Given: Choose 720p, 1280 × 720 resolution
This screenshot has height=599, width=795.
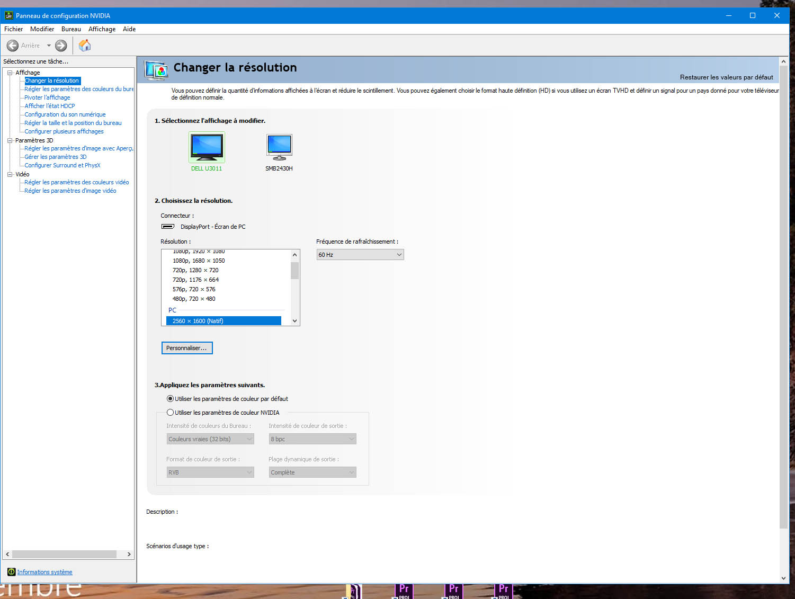Looking at the screenshot, I should pos(195,270).
